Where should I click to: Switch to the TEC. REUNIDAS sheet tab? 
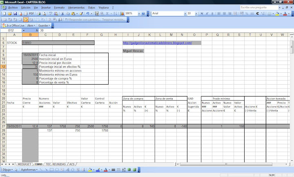click(x=56, y=164)
